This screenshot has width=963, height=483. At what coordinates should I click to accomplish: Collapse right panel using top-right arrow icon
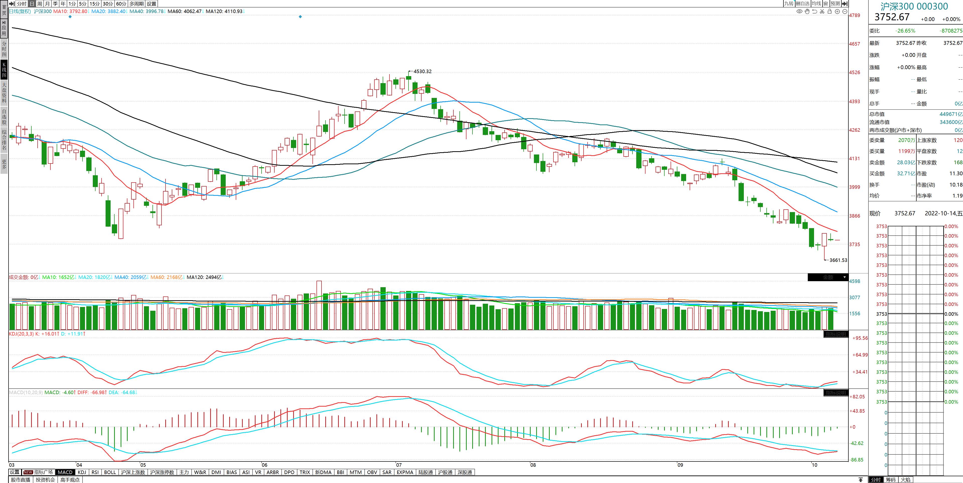844,4
